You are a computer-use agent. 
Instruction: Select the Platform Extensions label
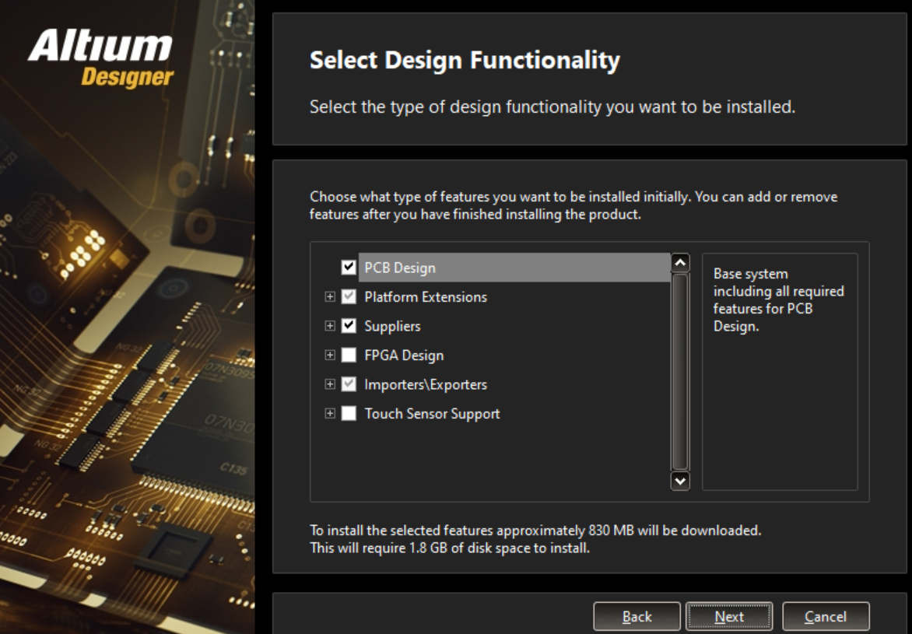click(426, 297)
